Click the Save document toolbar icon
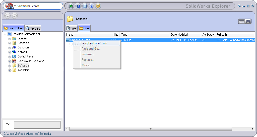This screenshot has width=257, height=137. click(78, 6)
